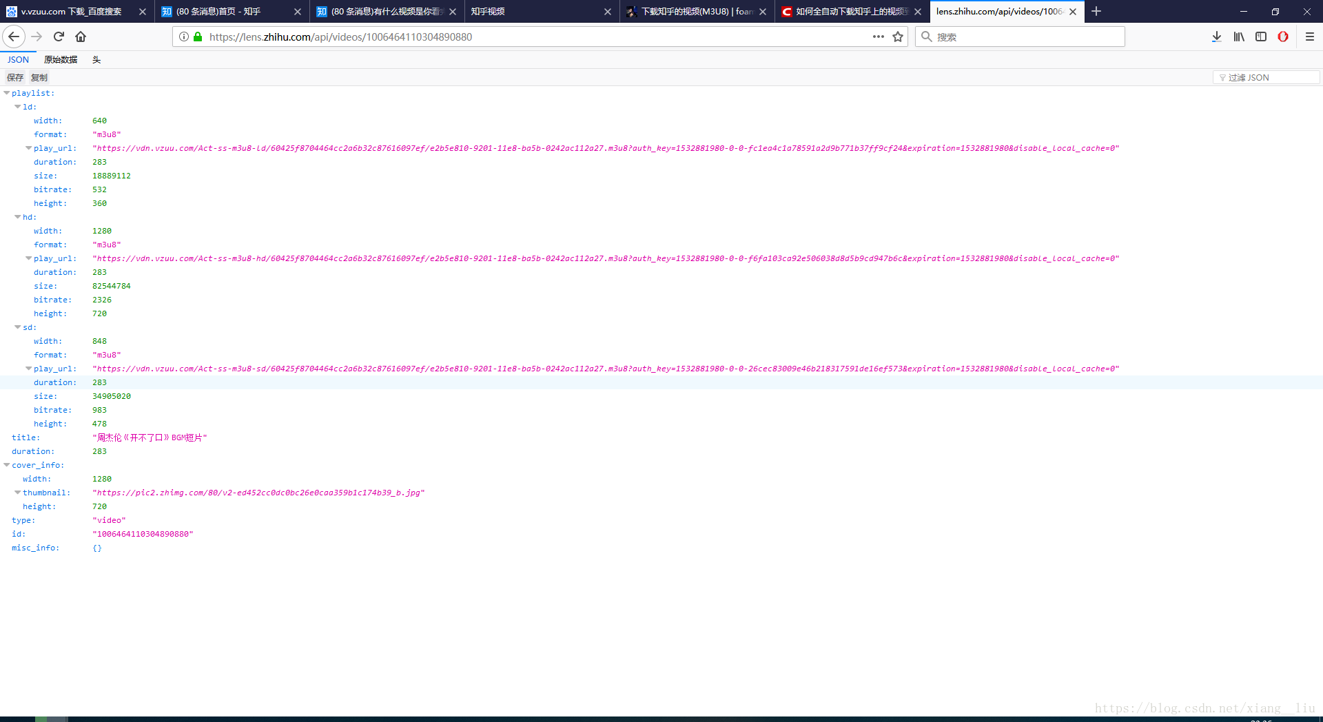Open the Firefox home page
The image size is (1323, 722).
pos(81,37)
